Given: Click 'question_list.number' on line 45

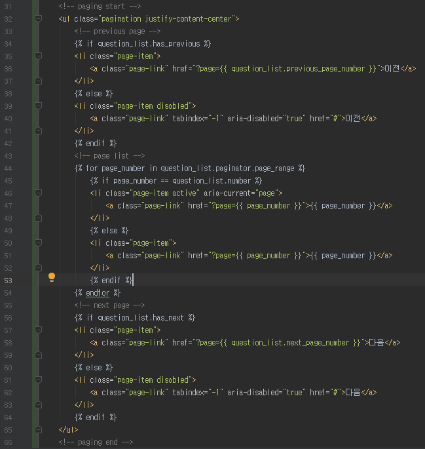Looking at the screenshot, I should (212, 181).
